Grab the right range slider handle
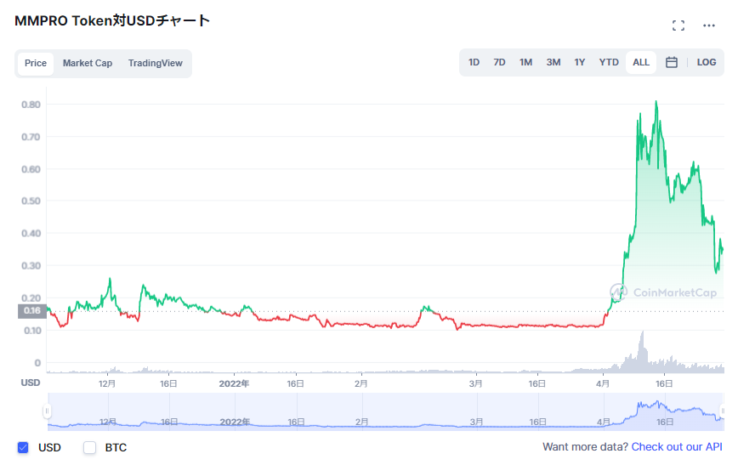Viewport: 738px width, 465px height. point(723,411)
